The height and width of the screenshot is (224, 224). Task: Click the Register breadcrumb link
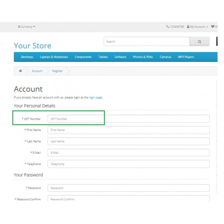(x=57, y=71)
